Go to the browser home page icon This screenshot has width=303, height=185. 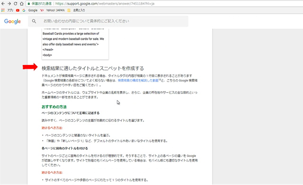tap(22, 4)
